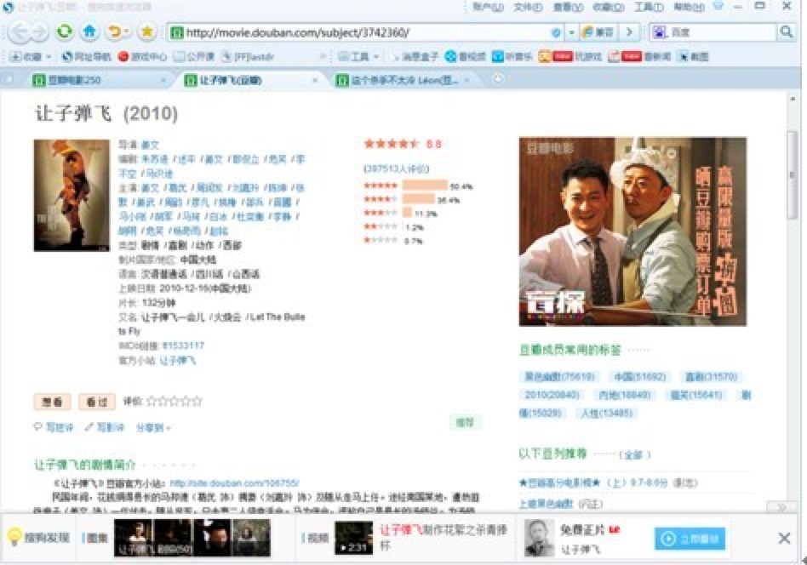Viewport: 807px width, 565px height.
Task: Click 写短评 link with speech icon
Action: [x=54, y=427]
